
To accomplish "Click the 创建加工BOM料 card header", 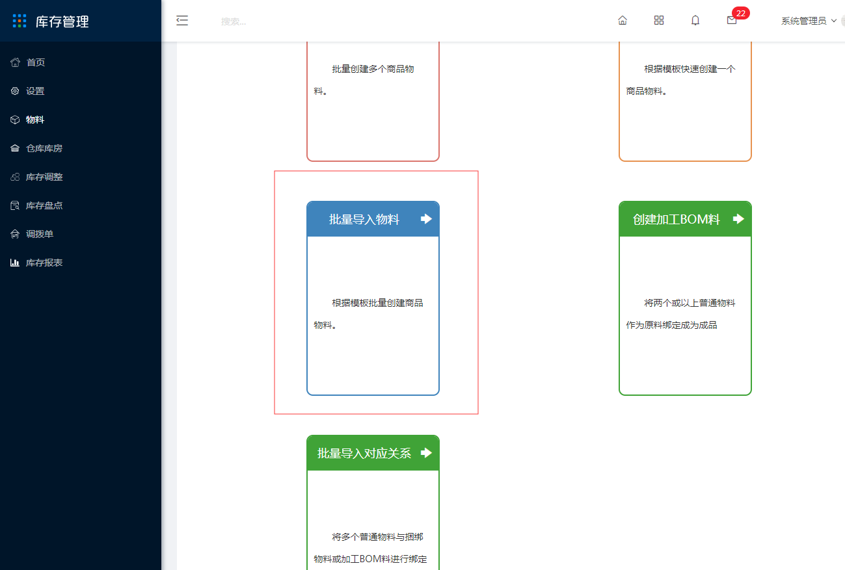I will pyautogui.click(x=685, y=219).
